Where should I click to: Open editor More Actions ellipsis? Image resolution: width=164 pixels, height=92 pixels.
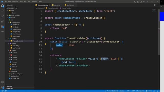(x=157, y=5)
